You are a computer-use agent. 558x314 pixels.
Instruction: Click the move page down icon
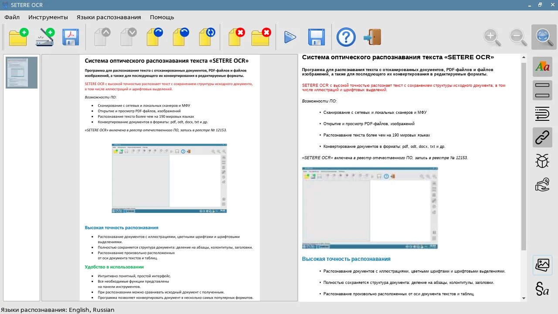click(x=128, y=37)
